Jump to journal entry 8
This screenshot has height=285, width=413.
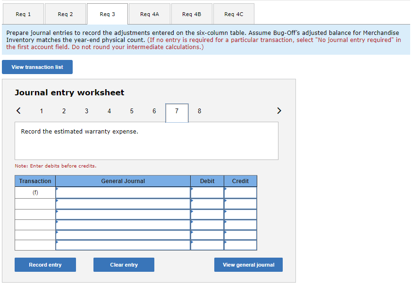coord(199,111)
